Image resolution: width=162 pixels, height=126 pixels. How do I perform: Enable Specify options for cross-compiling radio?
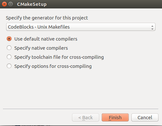point(9,66)
